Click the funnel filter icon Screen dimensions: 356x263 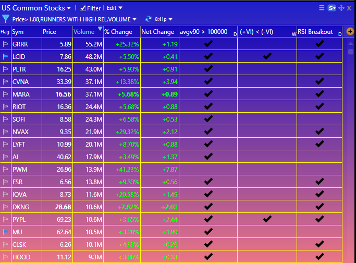tap(6, 19)
